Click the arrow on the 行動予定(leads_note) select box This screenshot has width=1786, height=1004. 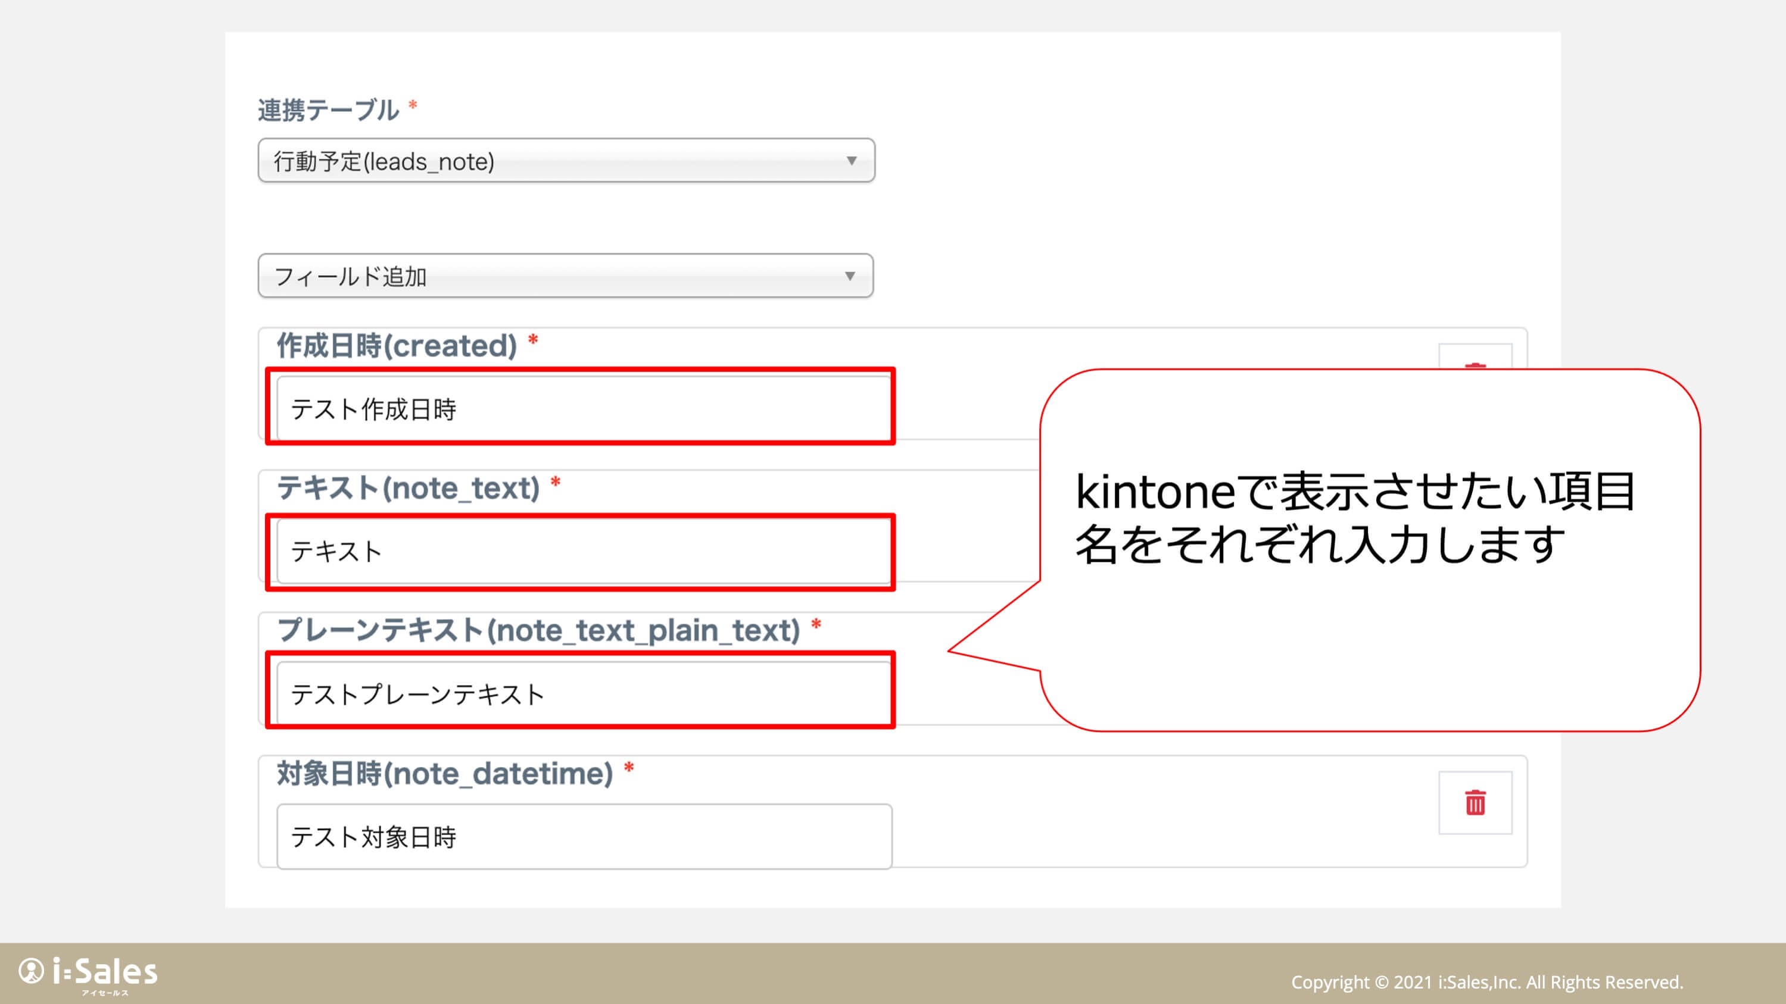click(852, 161)
